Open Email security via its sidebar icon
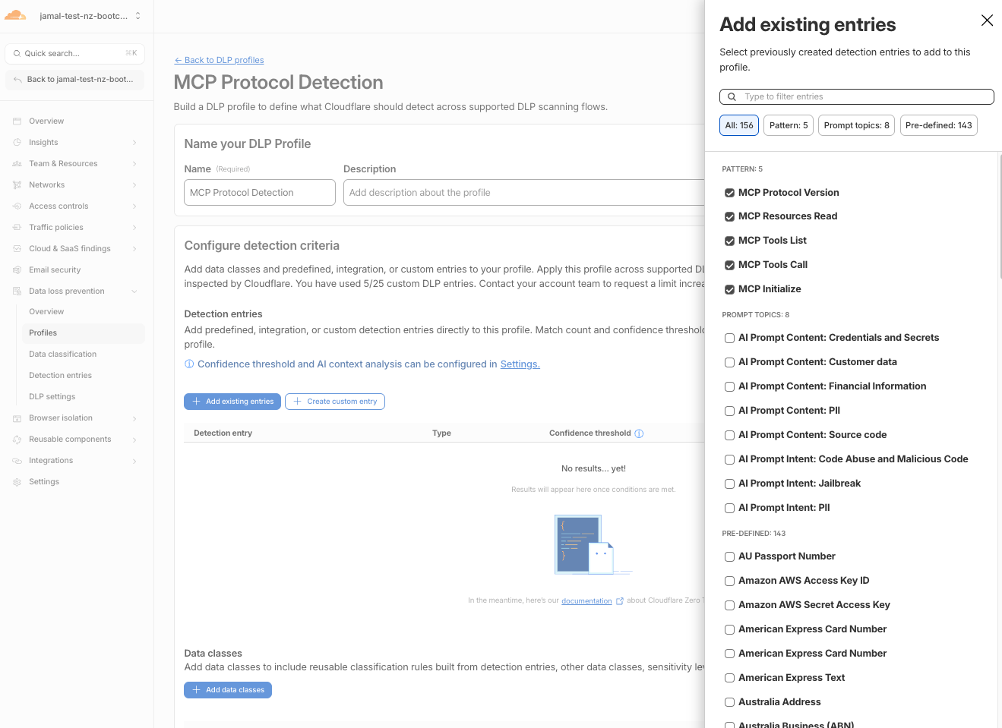The height and width of the screenshot is (728, 1002). [x=17, y=270]
